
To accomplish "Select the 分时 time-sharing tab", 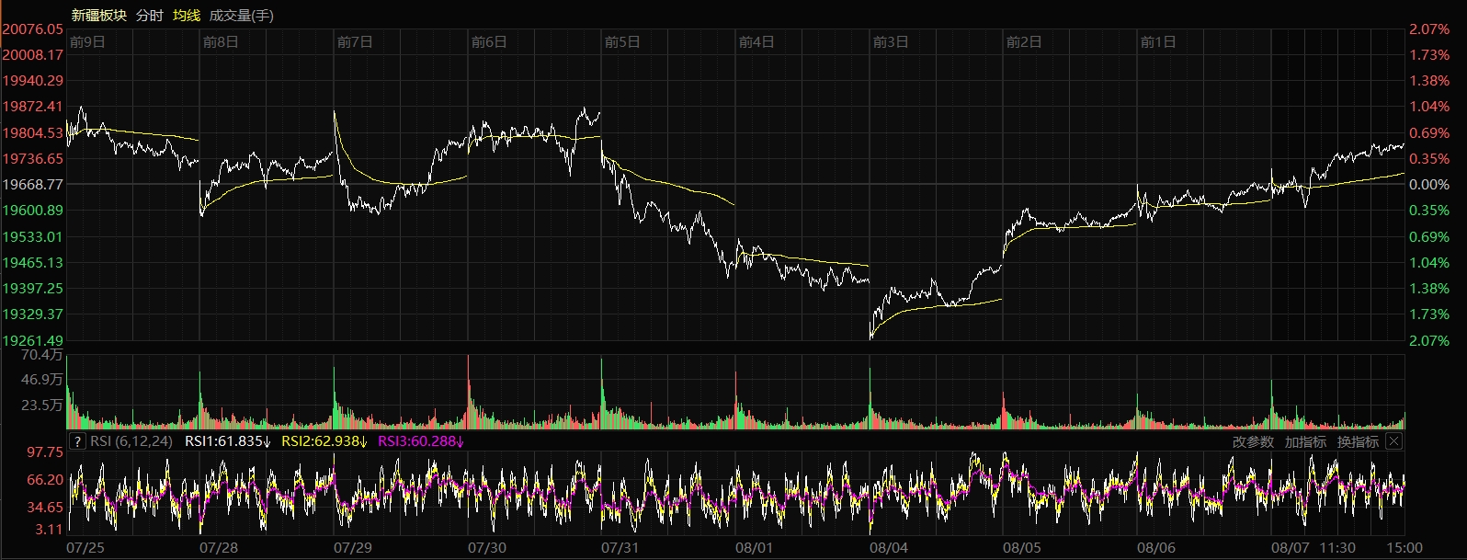I will 149,16.
